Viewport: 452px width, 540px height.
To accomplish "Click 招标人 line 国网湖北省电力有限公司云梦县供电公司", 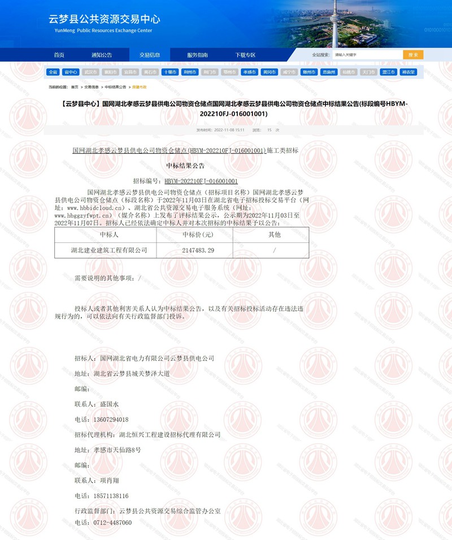I will point(144,359).
